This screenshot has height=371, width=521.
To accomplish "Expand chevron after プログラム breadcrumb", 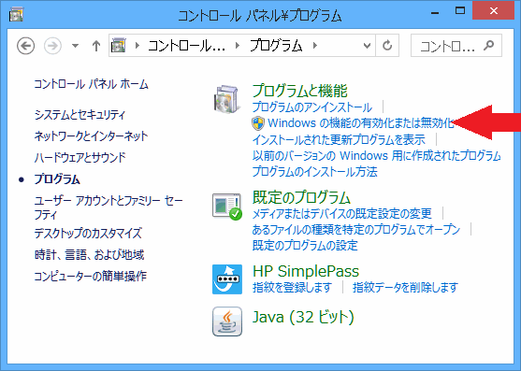I will click(314, 46).
